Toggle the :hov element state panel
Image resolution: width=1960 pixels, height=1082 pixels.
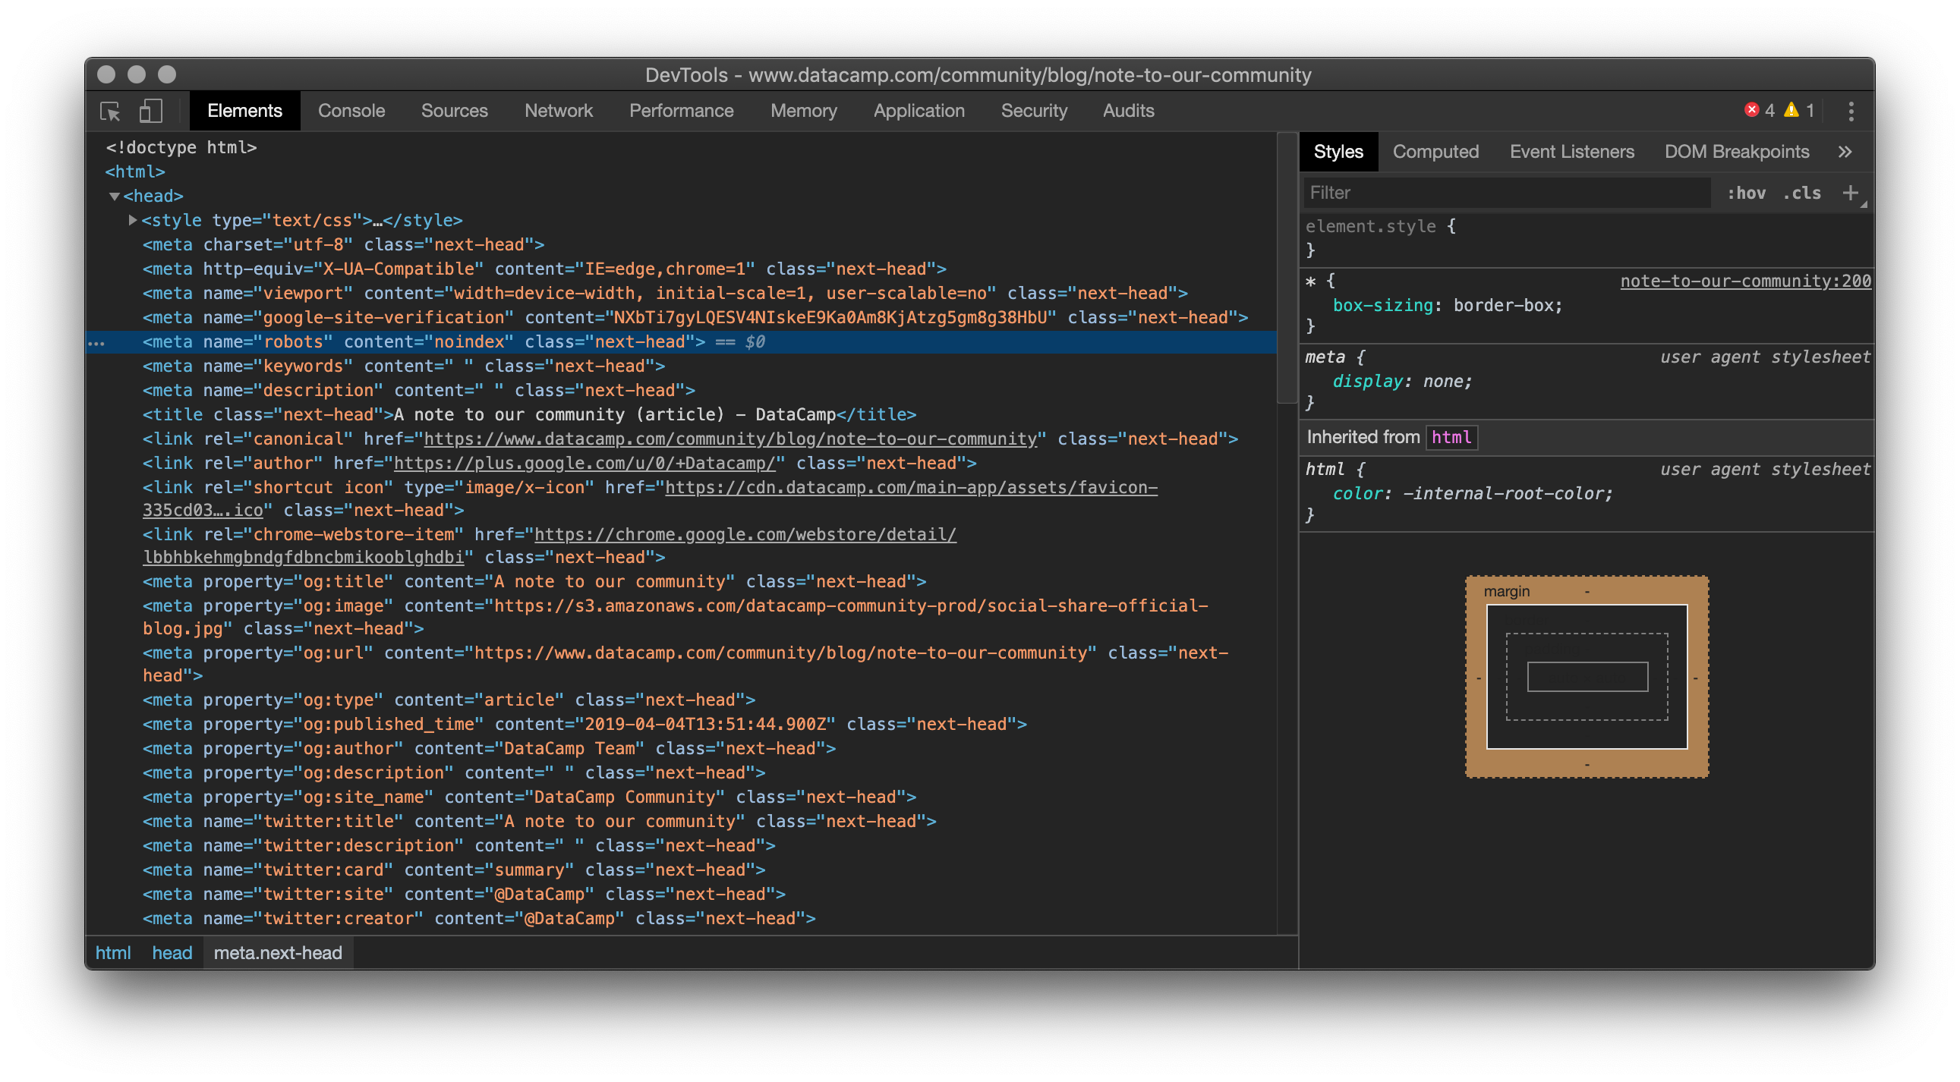tap(1746, 193)
